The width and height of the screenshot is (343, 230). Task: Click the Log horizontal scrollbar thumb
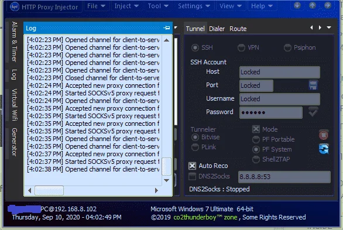click(49, 191)
